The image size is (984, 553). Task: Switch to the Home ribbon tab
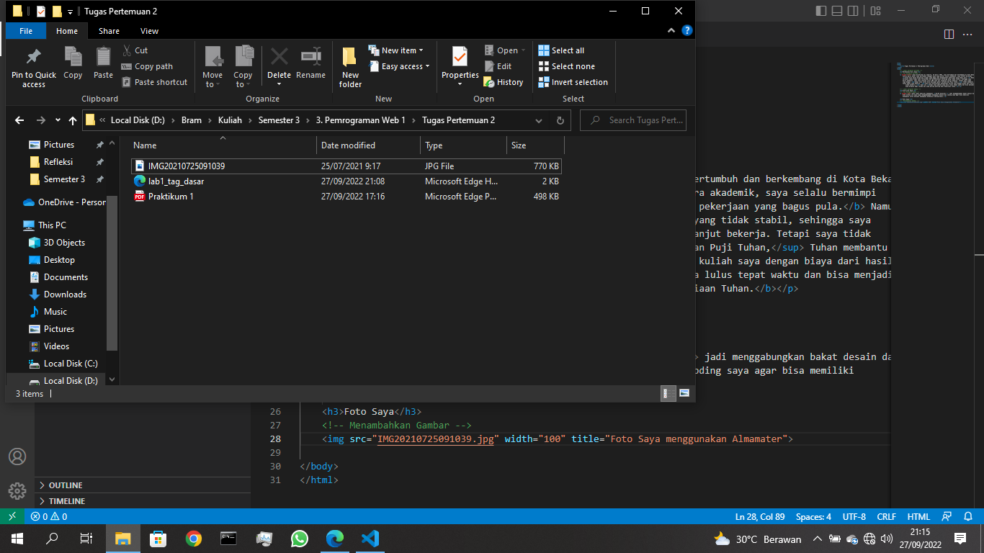[67, 31]
